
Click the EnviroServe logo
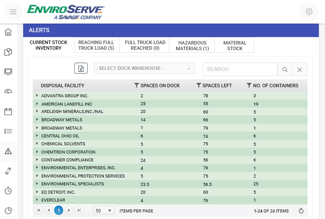[66, 12]
